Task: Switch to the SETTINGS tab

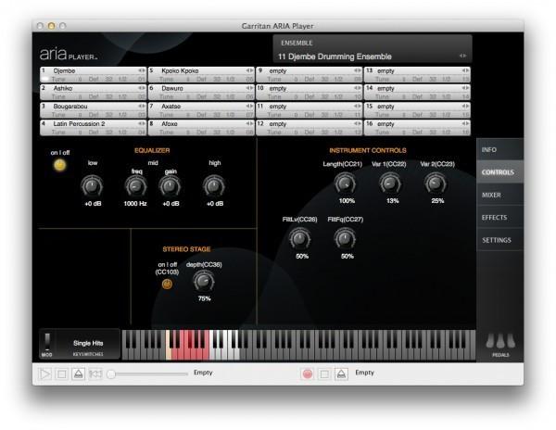Action: pyautogui.click(x=500, y=240)
